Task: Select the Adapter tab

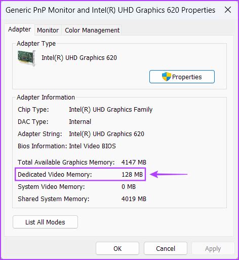Action: [19, 29]
